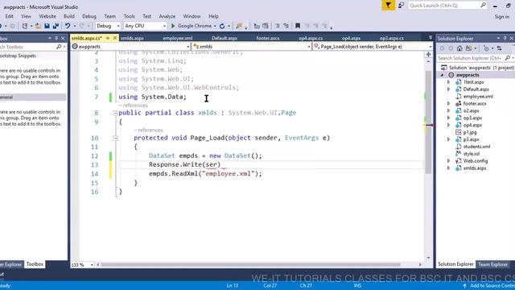This screenshot has width=515, height=290.
Task: Click the Home icon in Solution Explorer
Action: 459,48
